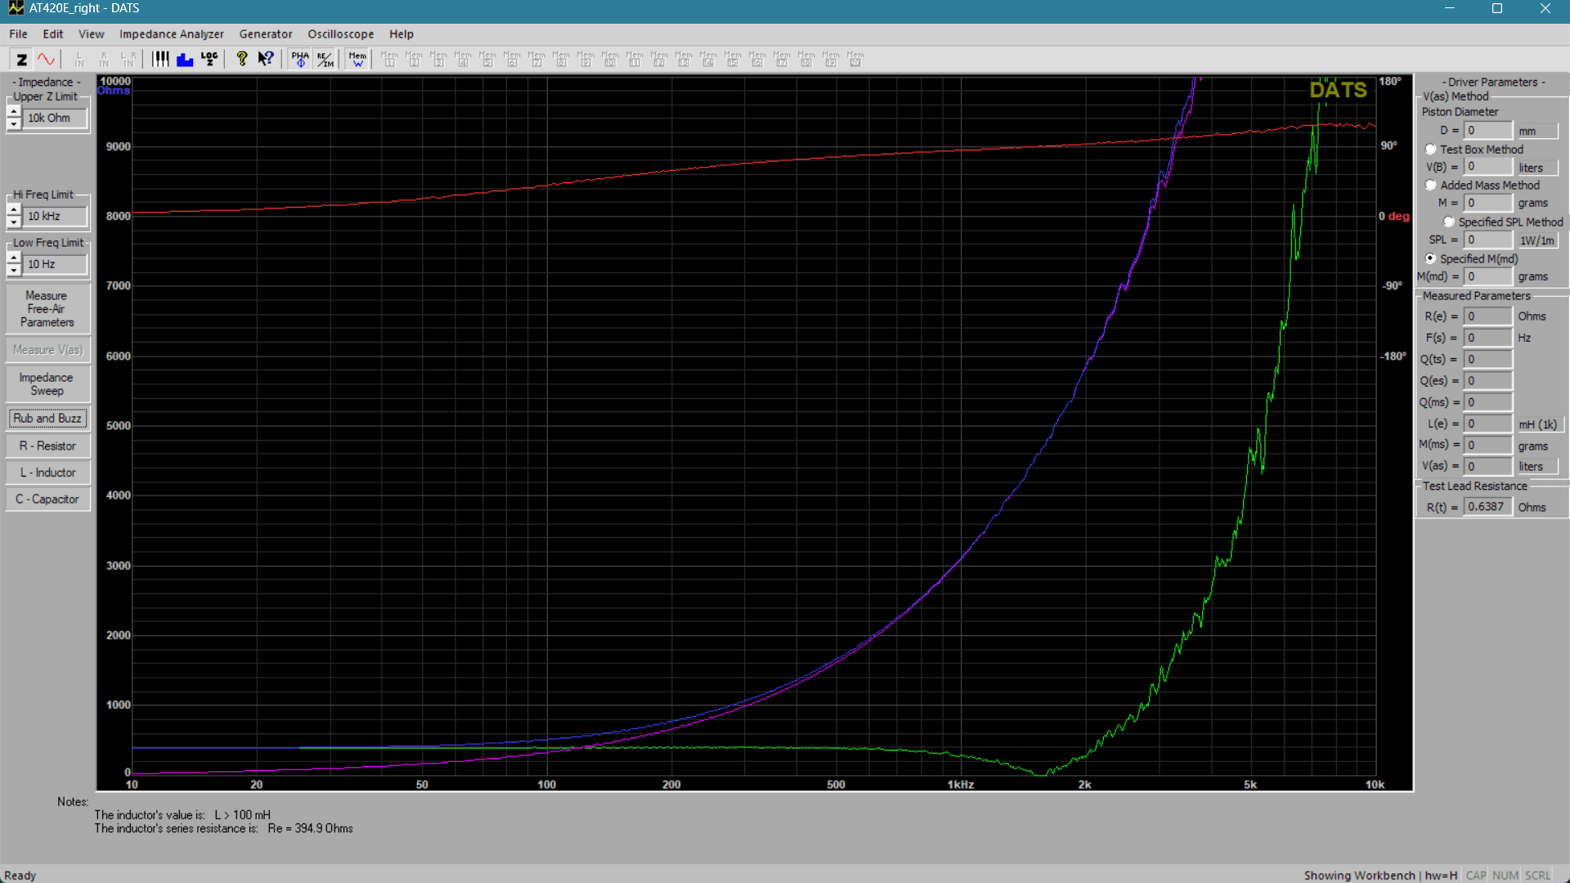Click the Measure Free-Air Parameters button
The width and height of the screenshot is (1570, 883).
point(47,309)
